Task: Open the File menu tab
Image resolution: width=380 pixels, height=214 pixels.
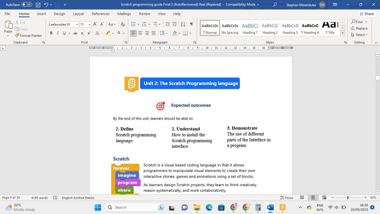Action: pyautogui.click(x=7, y=14)
